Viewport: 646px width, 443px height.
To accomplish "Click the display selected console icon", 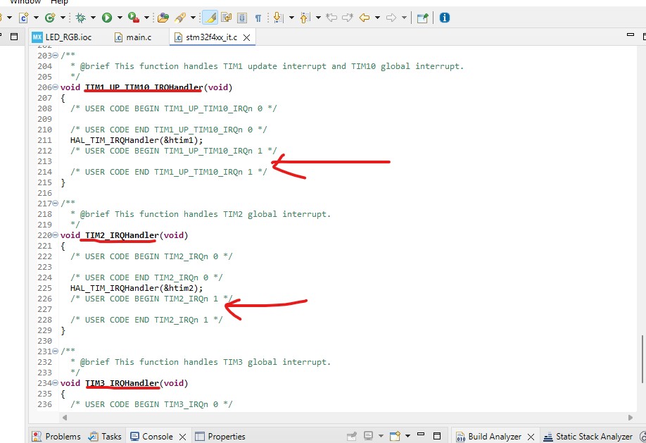I will click(368, 436).
